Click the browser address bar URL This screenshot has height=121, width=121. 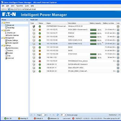[23, 9]
